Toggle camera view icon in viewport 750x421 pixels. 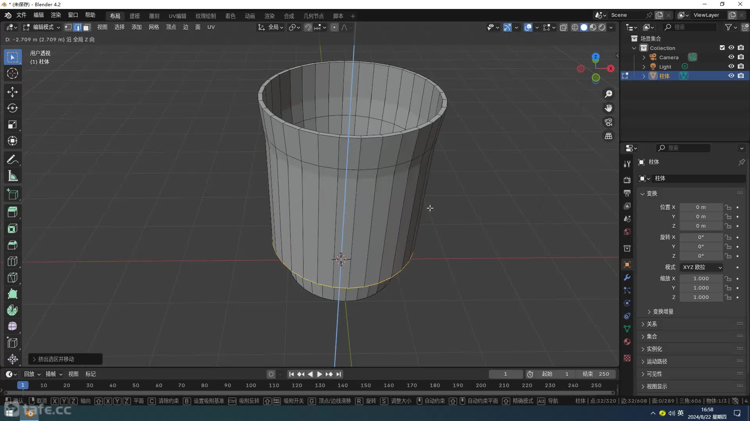tap(609, 122)
